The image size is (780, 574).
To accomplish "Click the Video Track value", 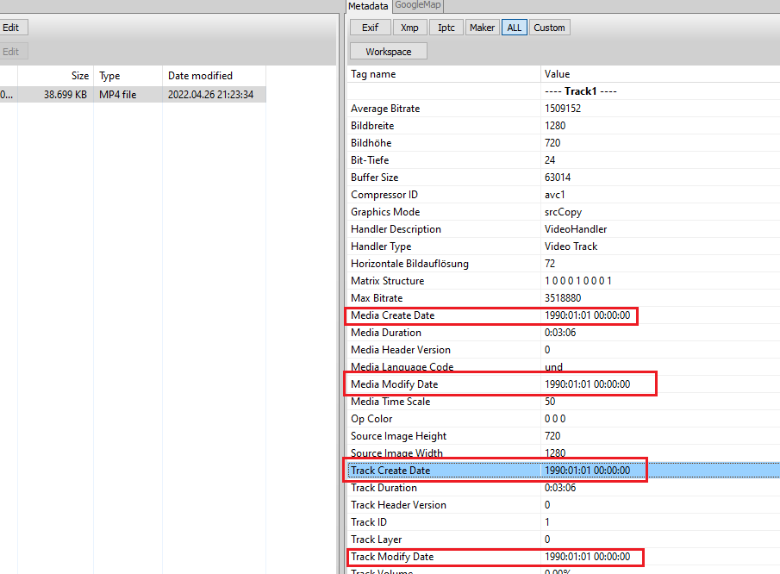I will 571,246.
